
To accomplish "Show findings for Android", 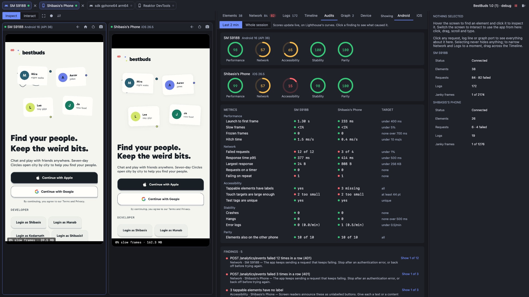I will coord(404,16).
